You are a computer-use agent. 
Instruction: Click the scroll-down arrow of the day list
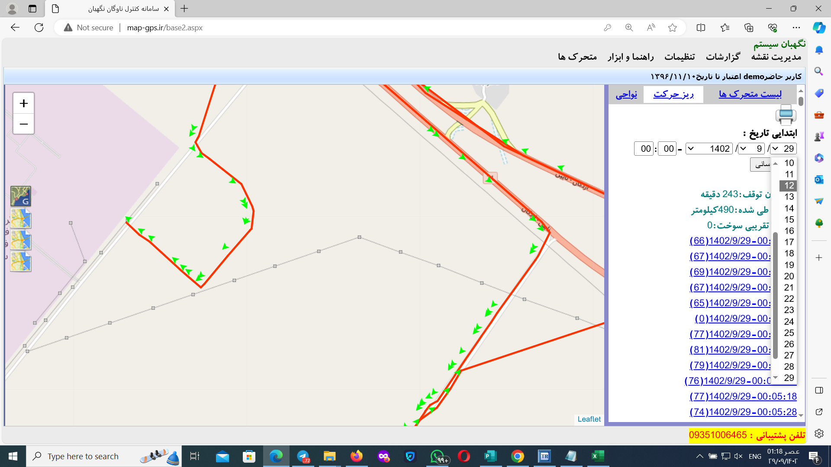point(776,378)
